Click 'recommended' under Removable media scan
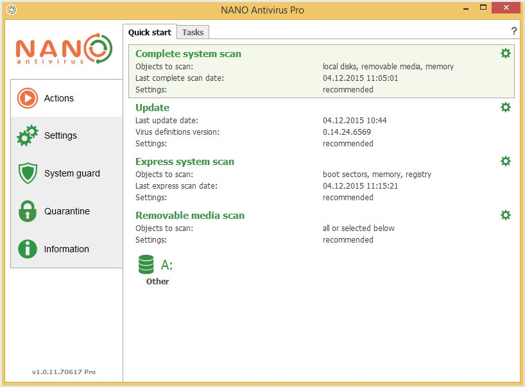525x387 pixels. [x=348, y=239]
